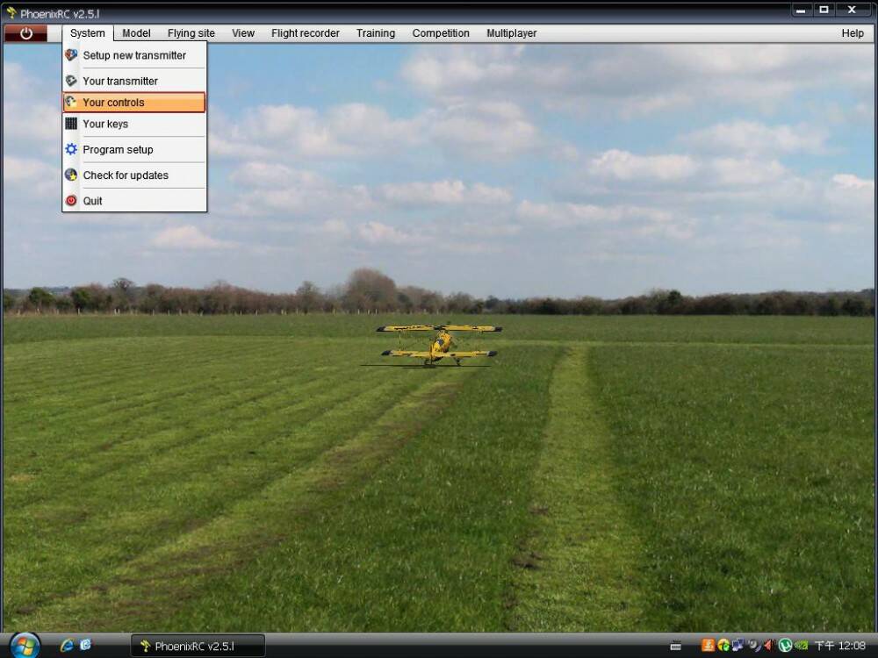Click the Your transmitter icon

click(x=71, y=81)
